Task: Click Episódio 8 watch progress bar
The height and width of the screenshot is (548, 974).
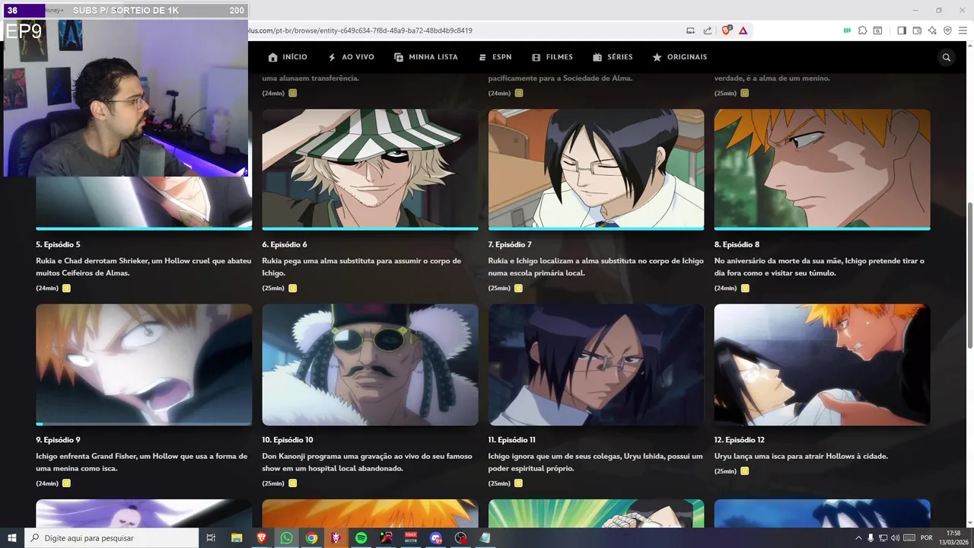Action: tap(822, 228)
